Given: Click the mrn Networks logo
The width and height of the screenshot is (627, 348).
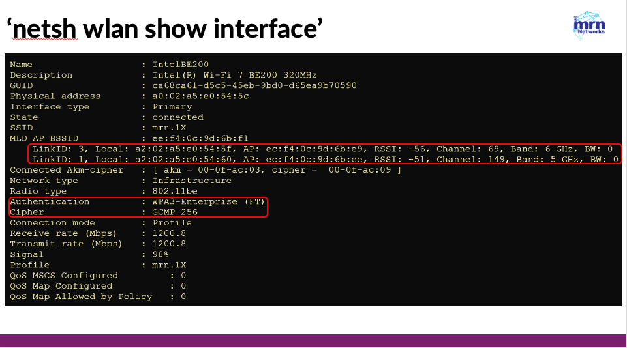Looking at the screenshot, I should point(589,25).
